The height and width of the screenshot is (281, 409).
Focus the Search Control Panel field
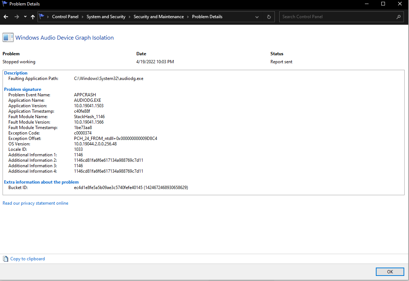[342, 17]
